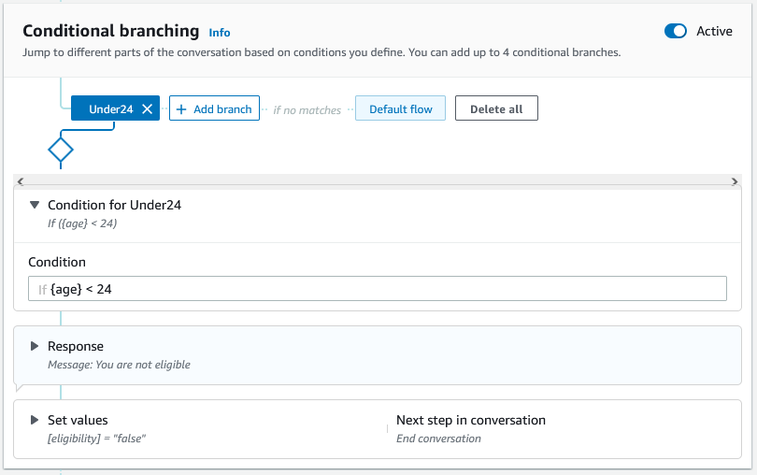Image resolution: width=757 pixels, height=475 pixels.
Task: Toggle the Active switch off
Action: pos(675,31)
